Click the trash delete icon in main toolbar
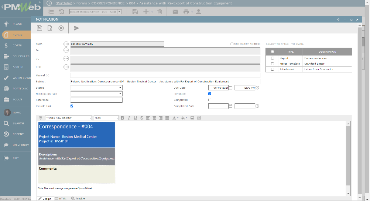 (x=160, y=12)
